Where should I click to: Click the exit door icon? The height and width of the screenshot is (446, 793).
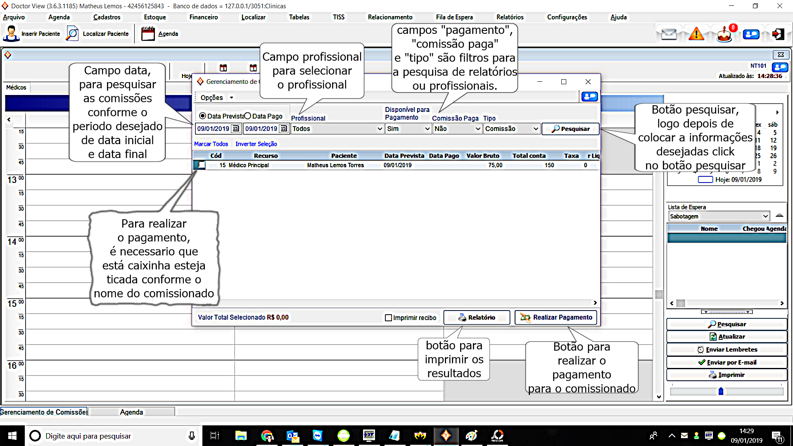pos(778,34)
